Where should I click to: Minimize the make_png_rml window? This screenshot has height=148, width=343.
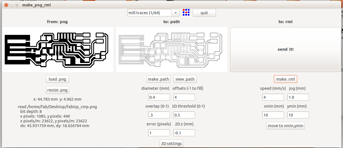[x=11, y=5]
